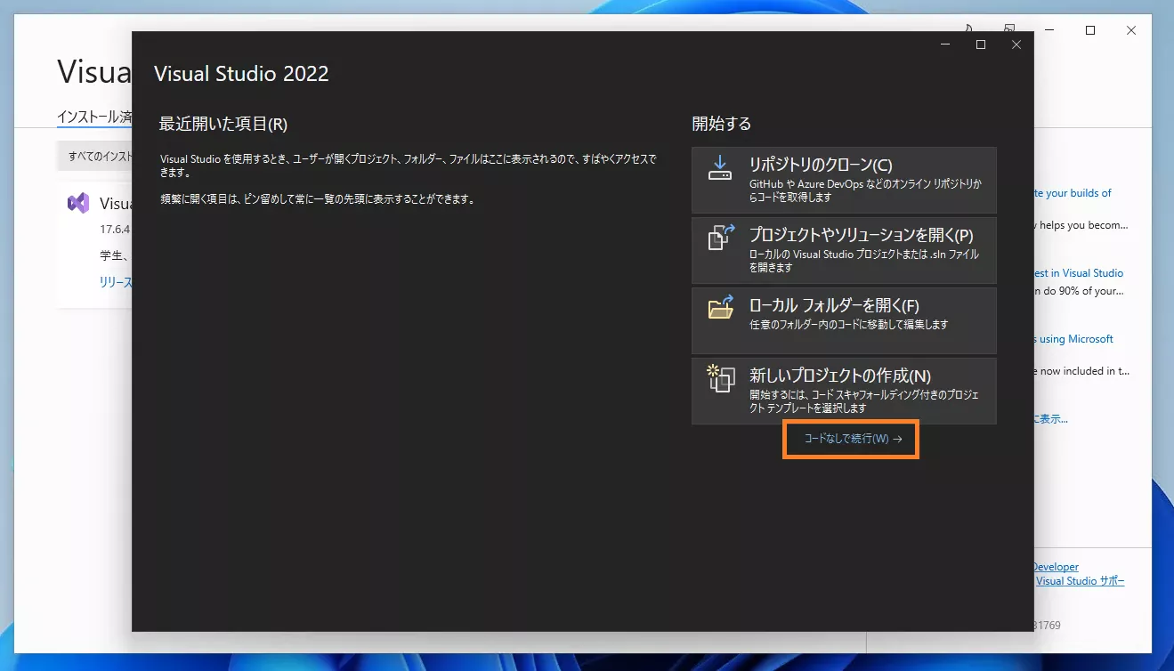Select the open local folder icon
This screenshot has height=671, width=1174.
coord(720,306)
